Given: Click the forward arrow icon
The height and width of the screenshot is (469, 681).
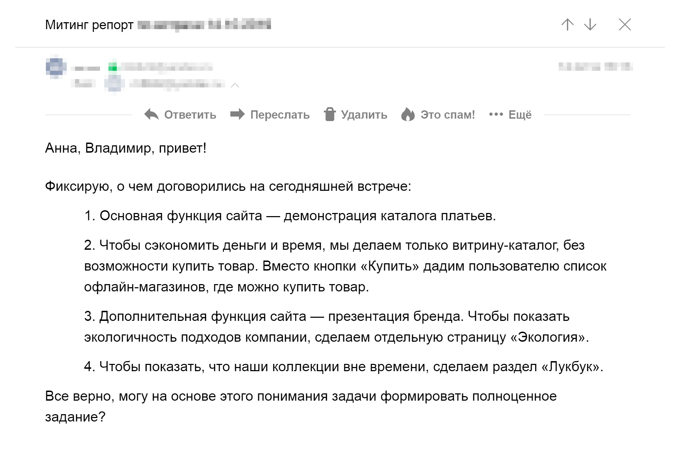Looking at the screenshot, I should point(238,114).
